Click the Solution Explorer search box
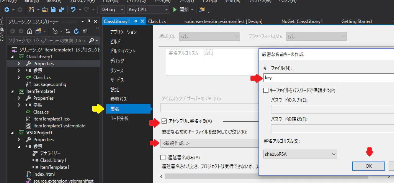 click(48, 40)
